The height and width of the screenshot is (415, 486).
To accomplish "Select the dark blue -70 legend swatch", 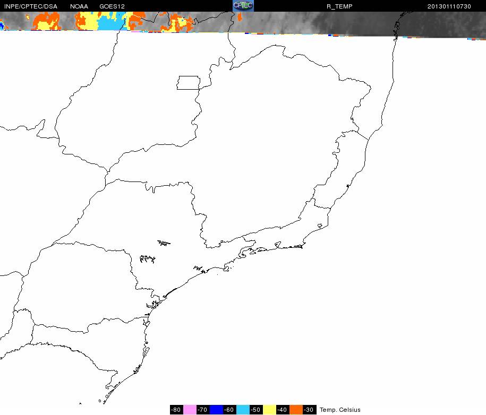I will [216, 410].
